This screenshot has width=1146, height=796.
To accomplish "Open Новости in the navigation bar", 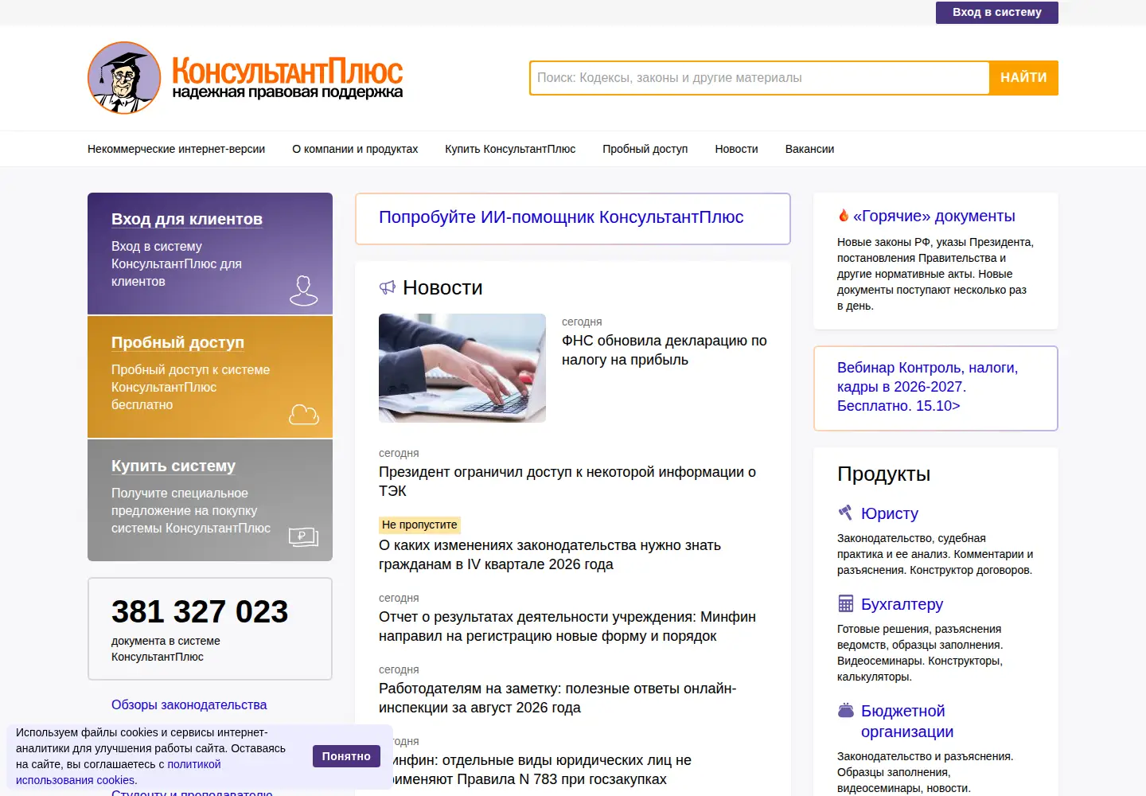I will click(737, 149).
